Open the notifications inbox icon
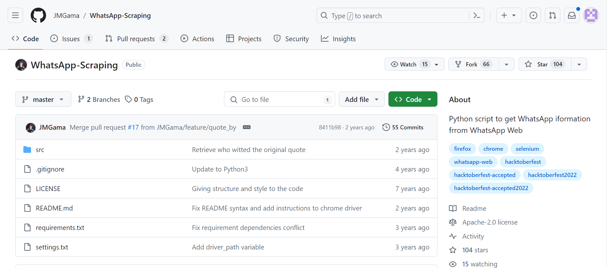 pyautogui.click(x=571, y=15)
